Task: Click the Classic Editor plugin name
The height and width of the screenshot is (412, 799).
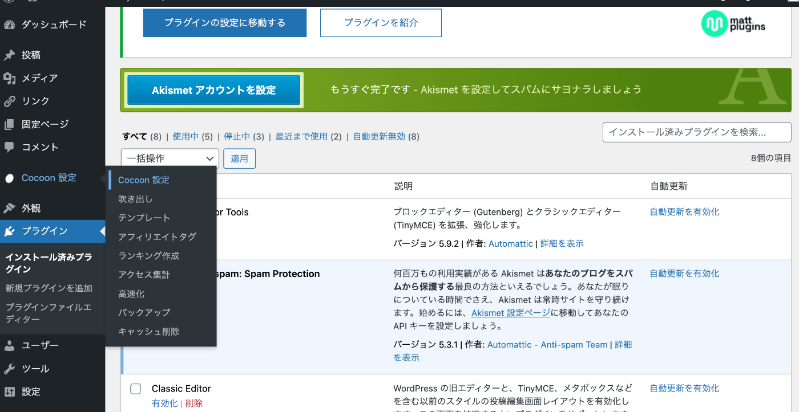Action: (181, 389)
